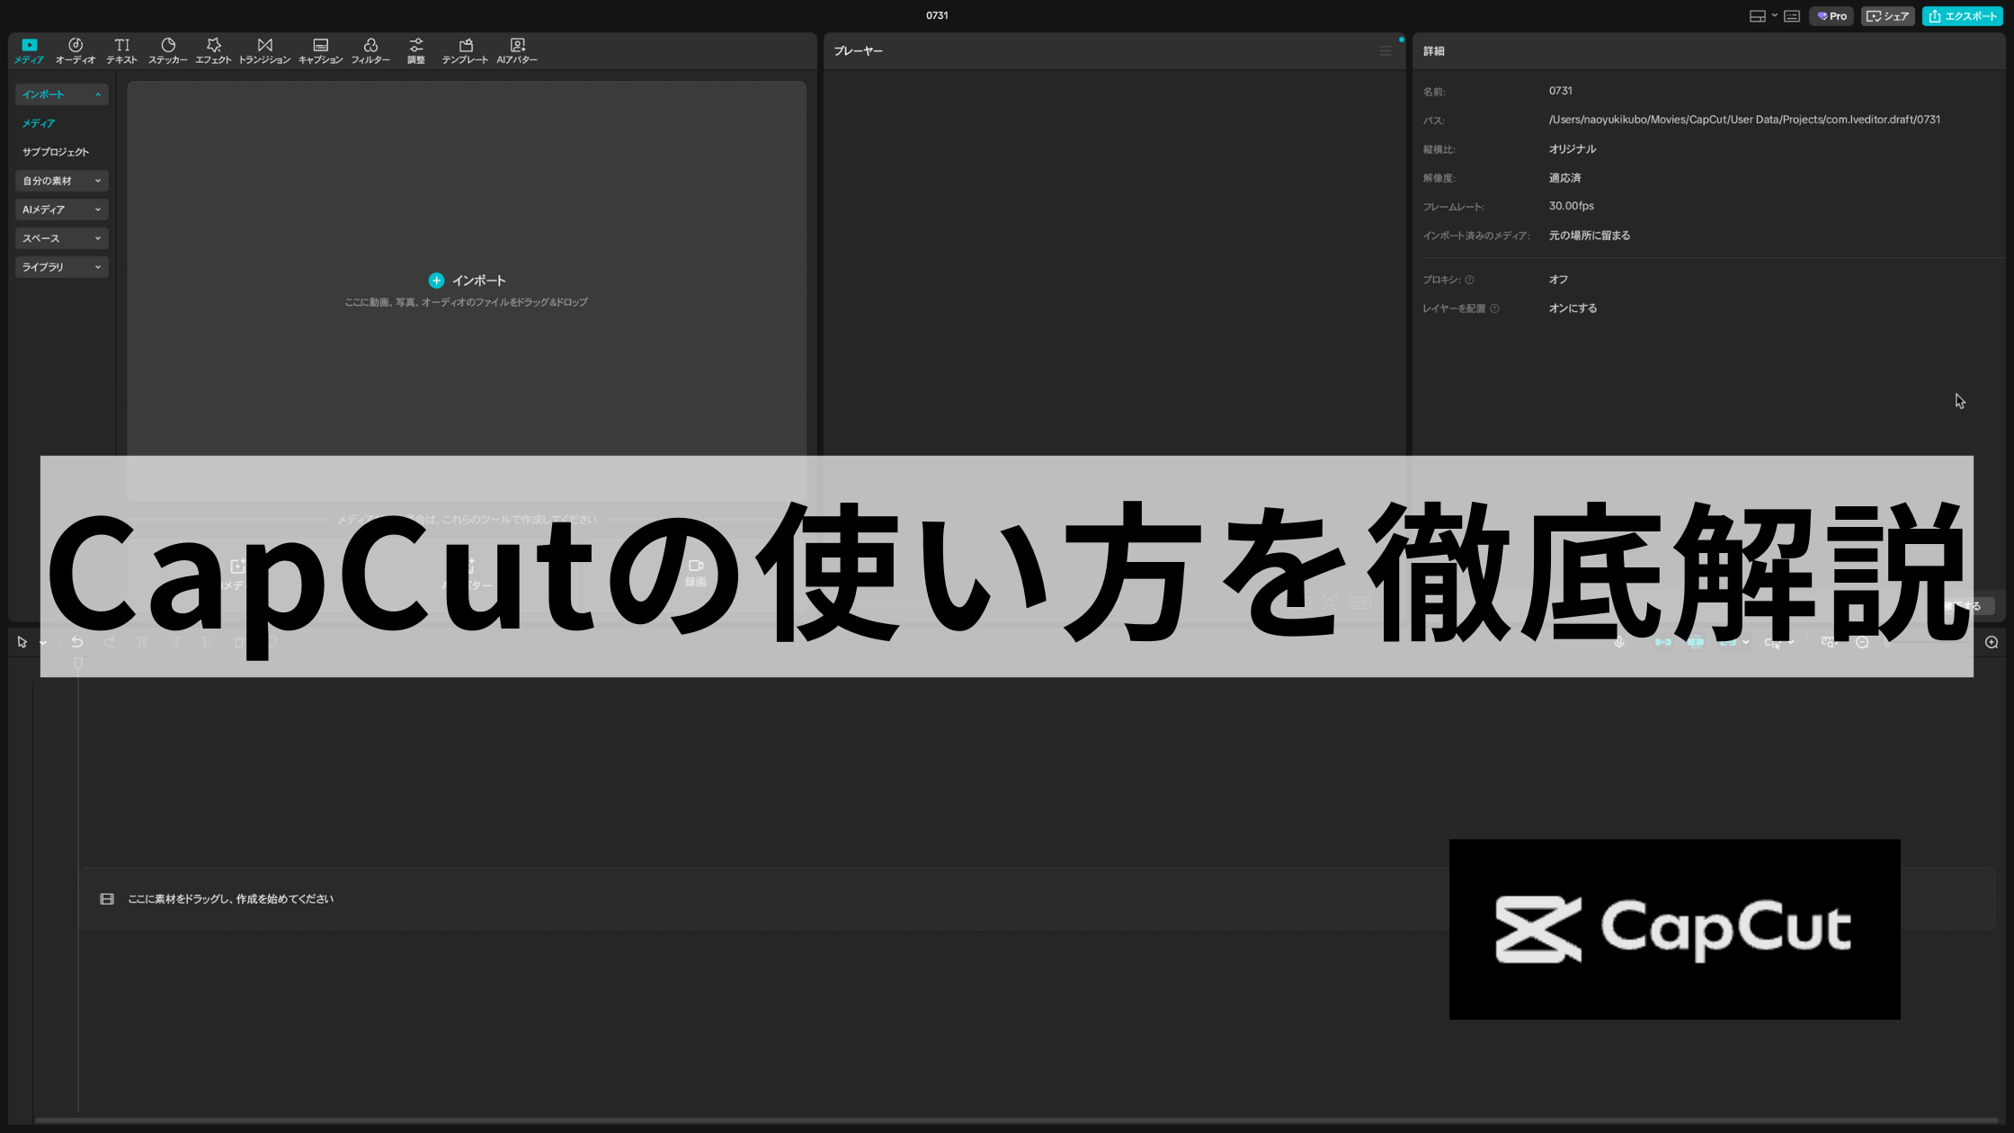Expand the スペース section
The image size is (2014, 1133).
point(62,238)
